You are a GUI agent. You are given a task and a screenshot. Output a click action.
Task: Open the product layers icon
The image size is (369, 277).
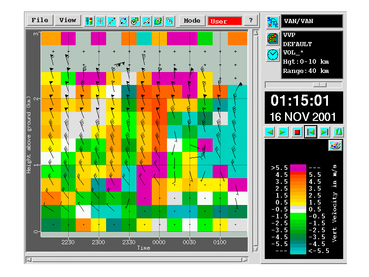[273, 39]
